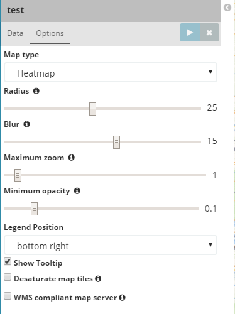Screen dimensions: 235x314
Task: Click the Minimum opacity info icon
Action: 77,191
